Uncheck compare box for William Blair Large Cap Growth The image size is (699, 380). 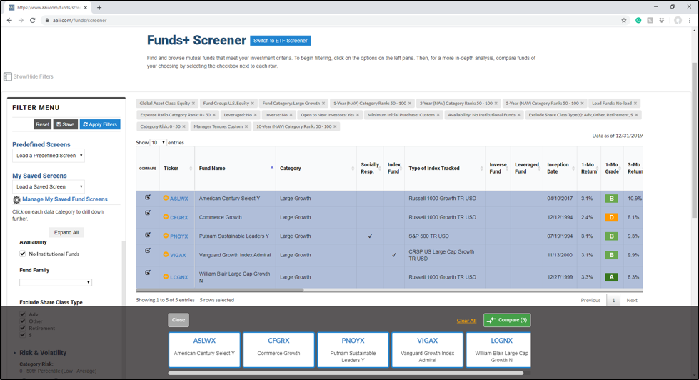(x=148, y=273)
